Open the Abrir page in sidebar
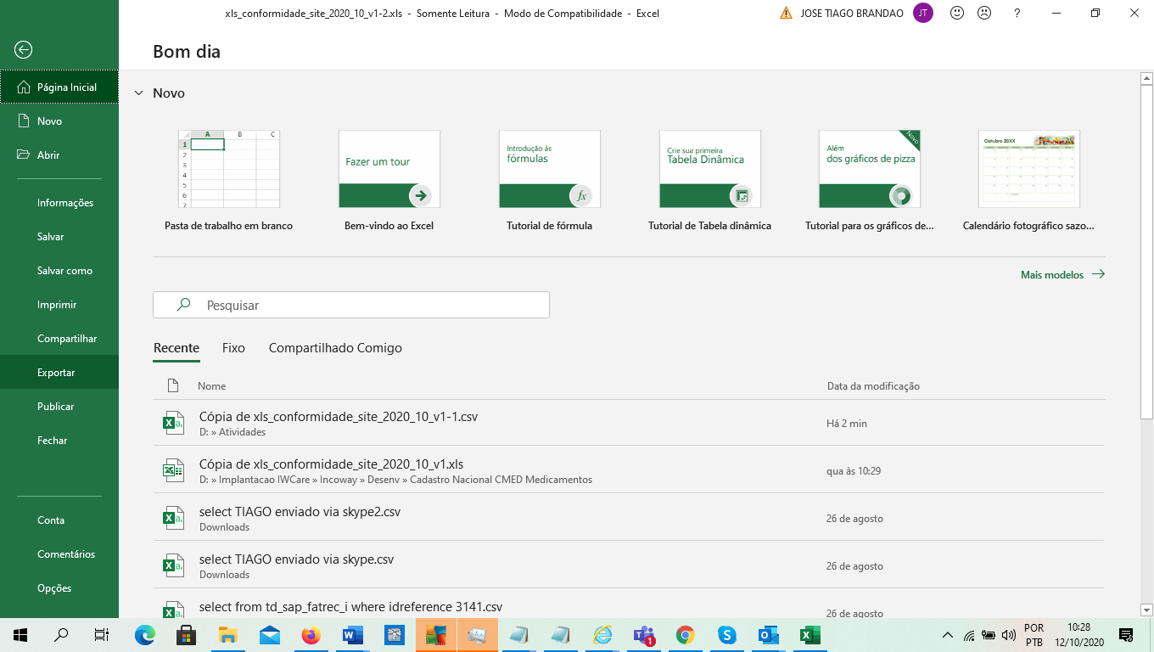The height and width of the screenshot is (652, 1154). pyautogui.click(x=59, y=155)
